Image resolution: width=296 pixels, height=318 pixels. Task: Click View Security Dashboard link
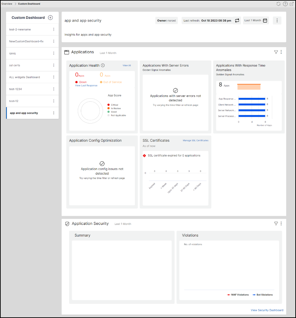click(267, 310)
